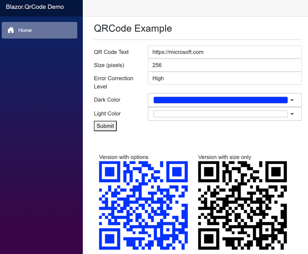Open the white Light Color swatch
This screenshot has height=254, width=308.
tap(220, 114)
